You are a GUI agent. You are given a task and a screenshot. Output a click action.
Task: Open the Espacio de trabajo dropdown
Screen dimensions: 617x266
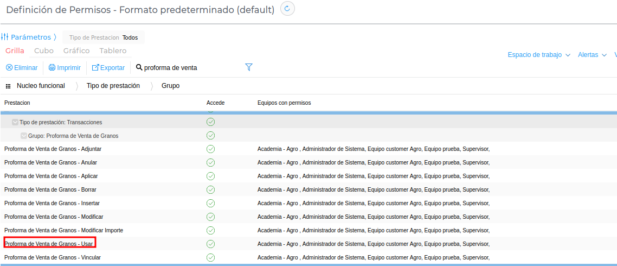(x=539, y=55)
